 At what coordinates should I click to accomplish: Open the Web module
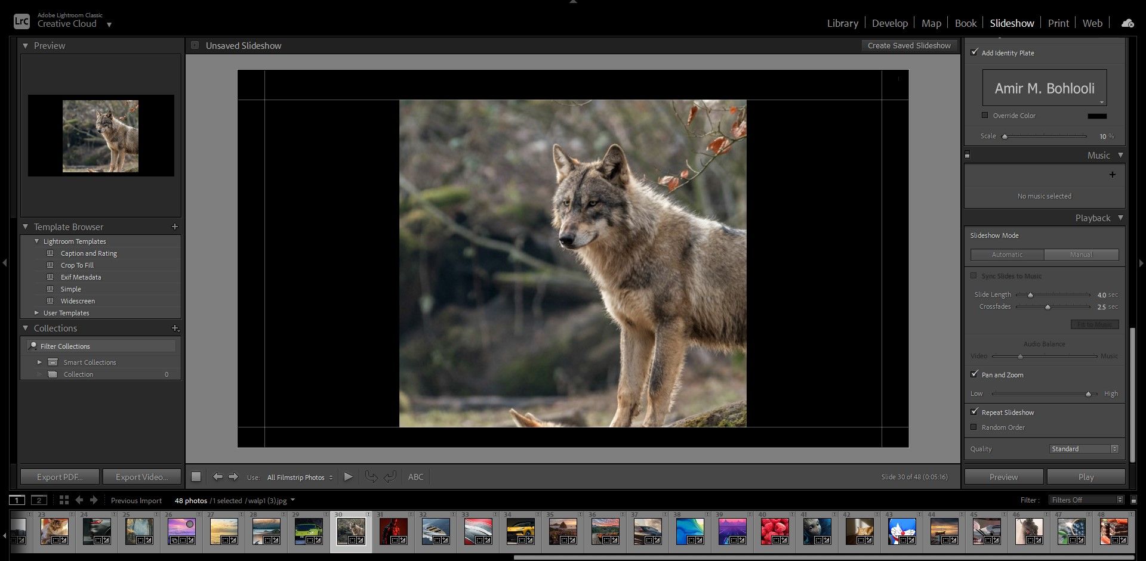click(x=1092, y=23)
